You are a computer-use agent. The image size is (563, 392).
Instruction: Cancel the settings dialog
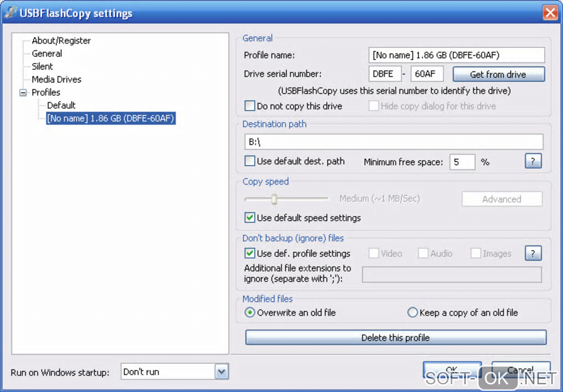point(521,370)
